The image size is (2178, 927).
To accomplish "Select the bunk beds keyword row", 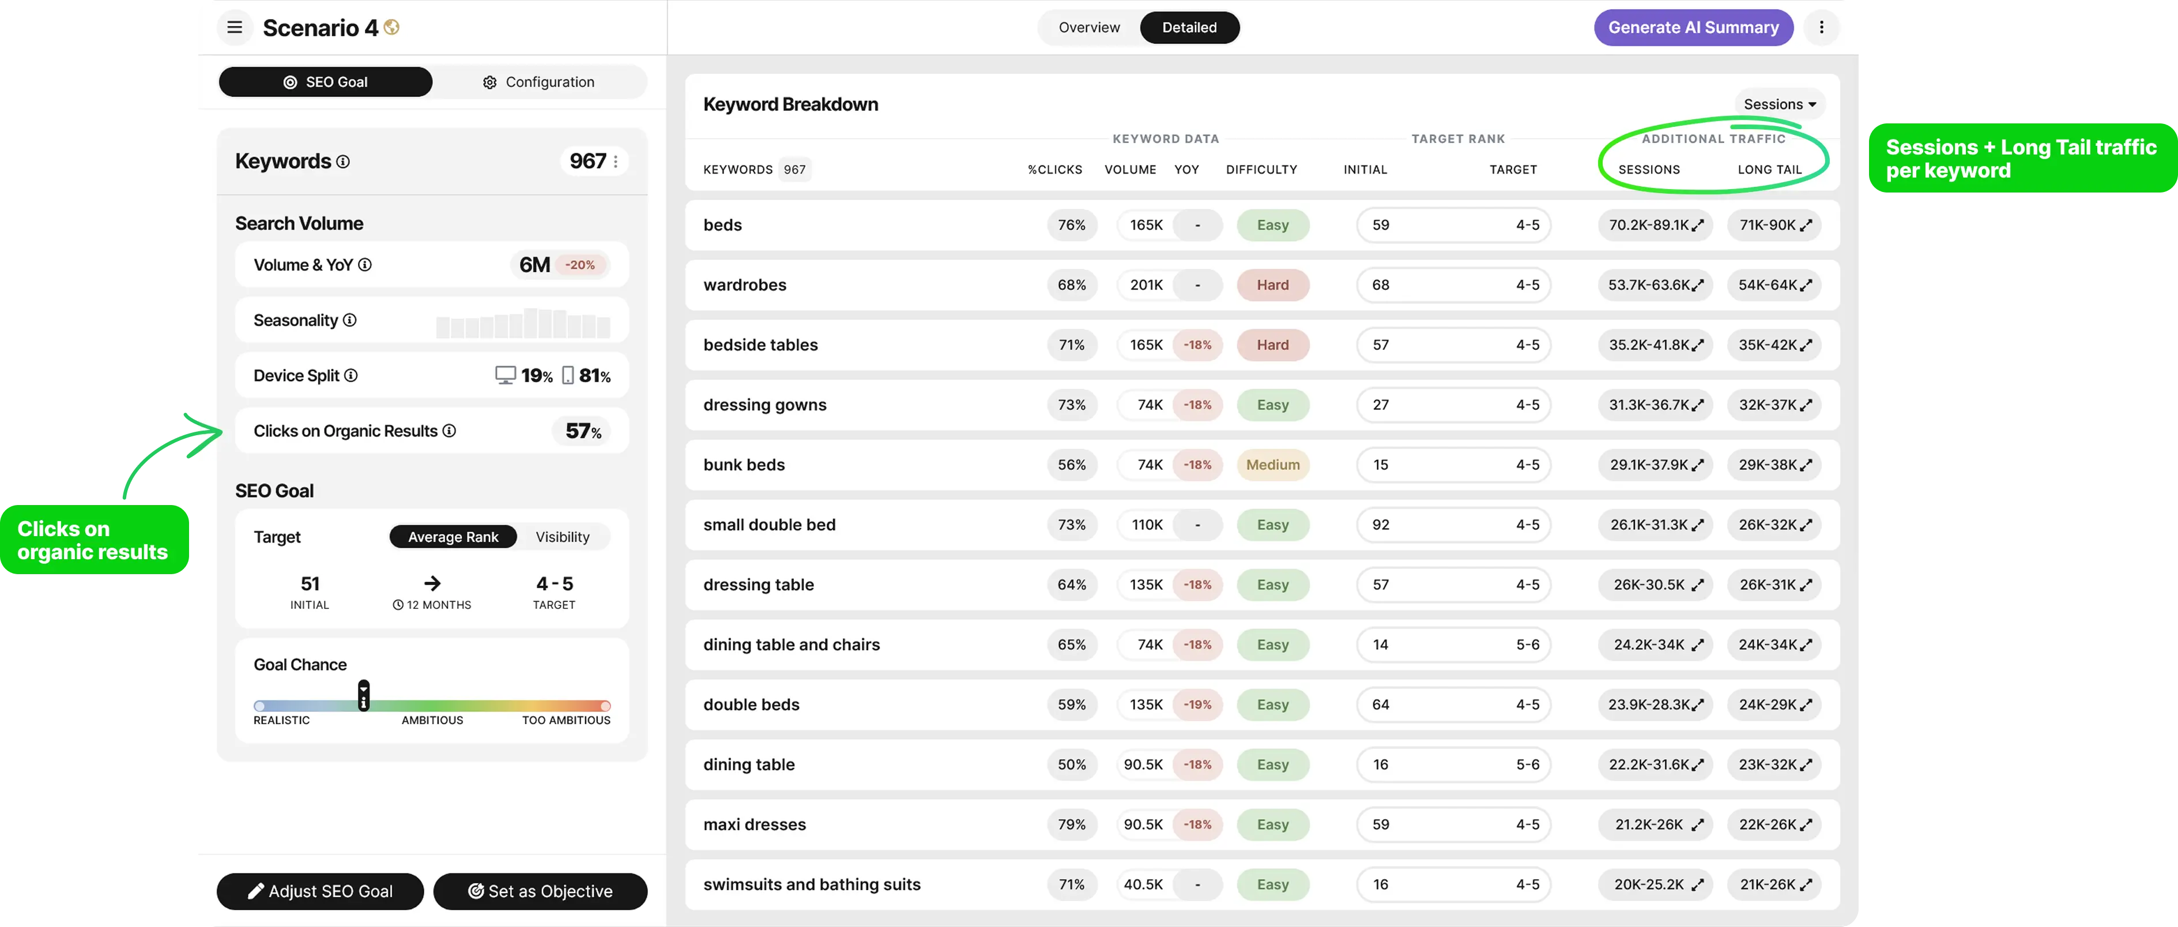I will pos(744,465).
